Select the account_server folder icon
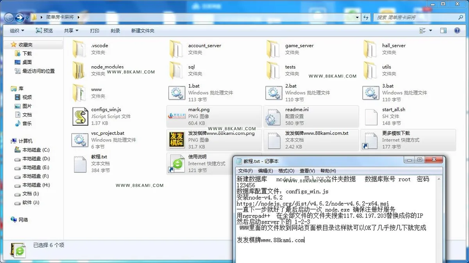Screen dimensions: 469x263 point(176,49)
